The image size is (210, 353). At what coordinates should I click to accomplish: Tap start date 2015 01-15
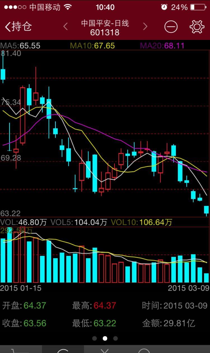pos(21,288)
